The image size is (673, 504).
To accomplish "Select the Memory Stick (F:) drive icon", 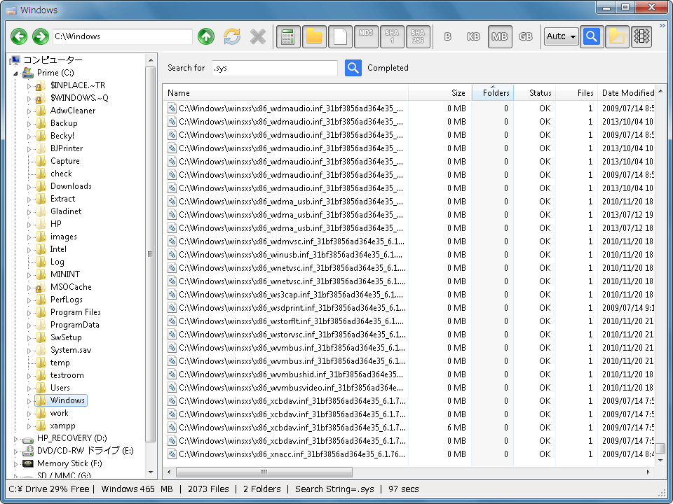I will pyautogui.click(x=28, y=463).
